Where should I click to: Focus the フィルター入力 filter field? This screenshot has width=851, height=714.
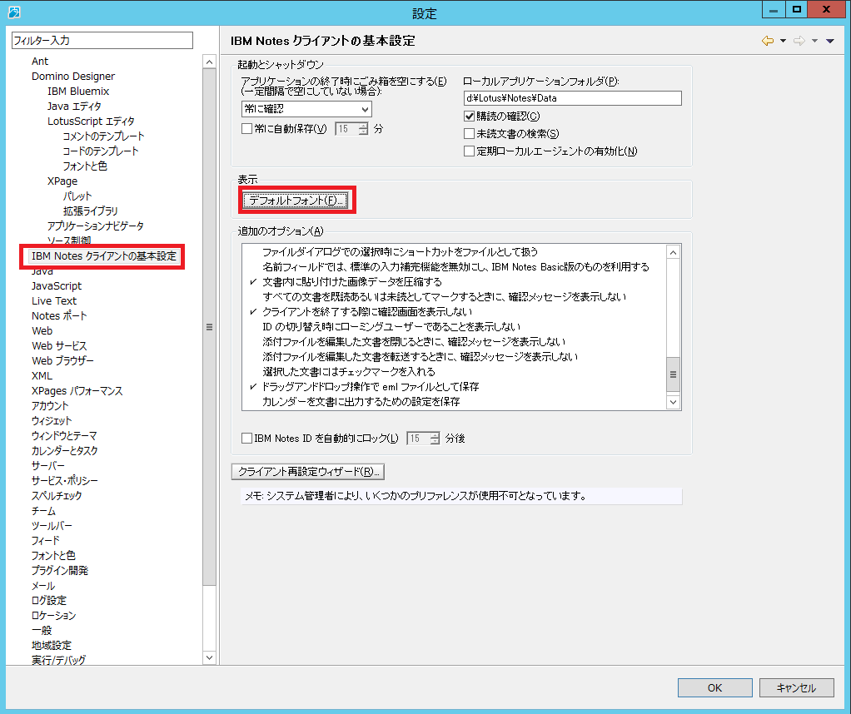[102, 40]
